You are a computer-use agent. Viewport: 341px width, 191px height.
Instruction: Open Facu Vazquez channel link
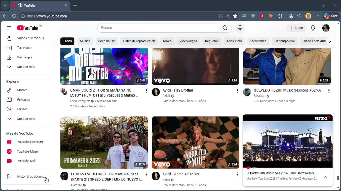pyautogui.click(x=80, y=101)
